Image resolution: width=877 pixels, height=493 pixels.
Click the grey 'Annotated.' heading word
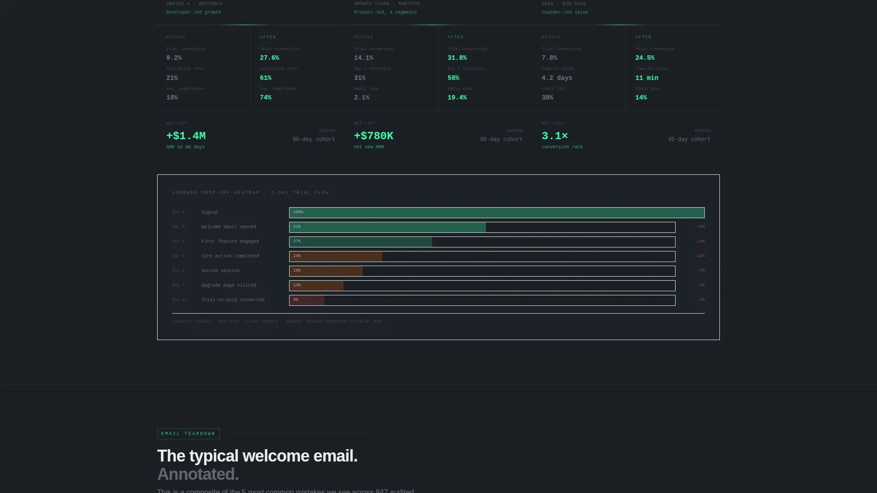click(198, 474)
